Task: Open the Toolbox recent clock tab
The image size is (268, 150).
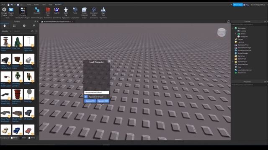Action: coord(24,26)
